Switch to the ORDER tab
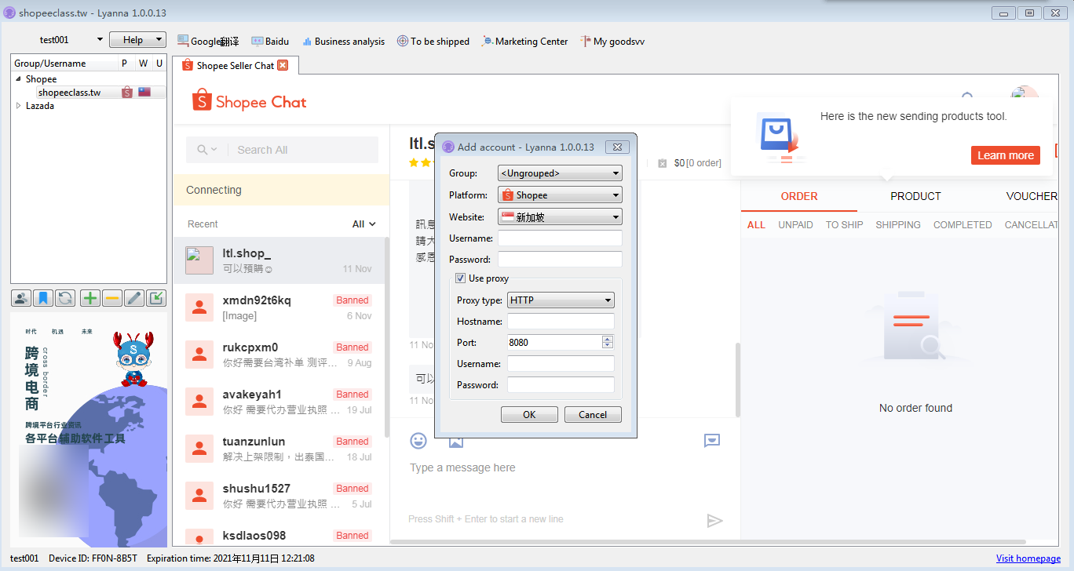 [x=799, y=196]
